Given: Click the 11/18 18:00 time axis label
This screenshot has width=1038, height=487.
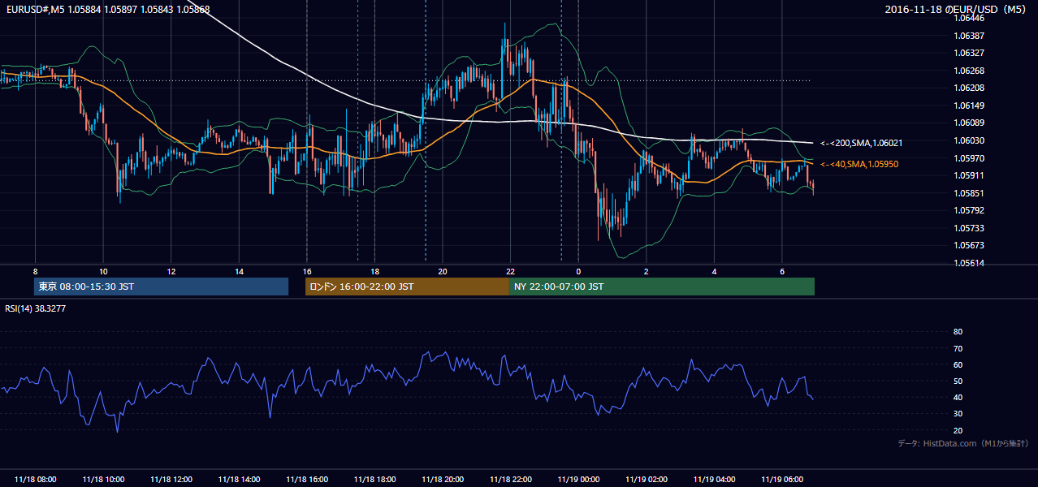Looking at the screenshot, I should click(374, 479).
